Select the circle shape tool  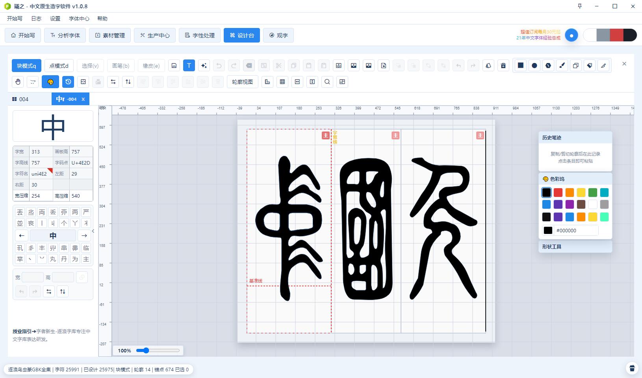pos(534,65)
